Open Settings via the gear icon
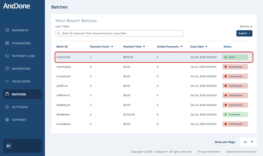The width and height of the screenshot is (263, 156). tap(7, 107)
